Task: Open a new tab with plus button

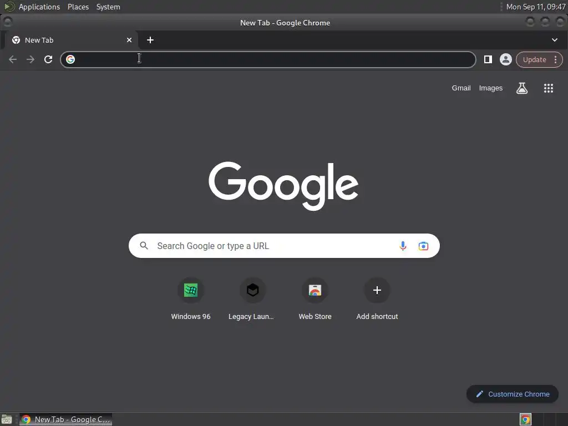Action: point(150,40)
